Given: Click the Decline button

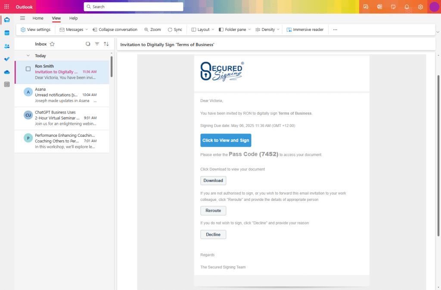Looking at the screenshot, I should (x=213, y=234).
